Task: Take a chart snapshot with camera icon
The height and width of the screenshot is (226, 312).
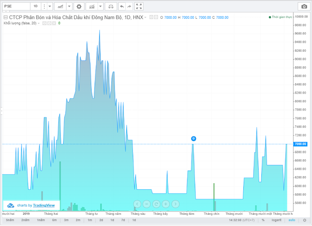Action: (304, 6)
